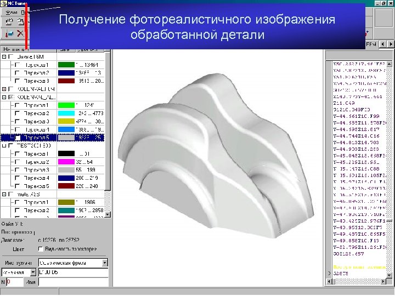
Task: Check the TEST3001 group checkbox
Action: [x=10, y=146]
